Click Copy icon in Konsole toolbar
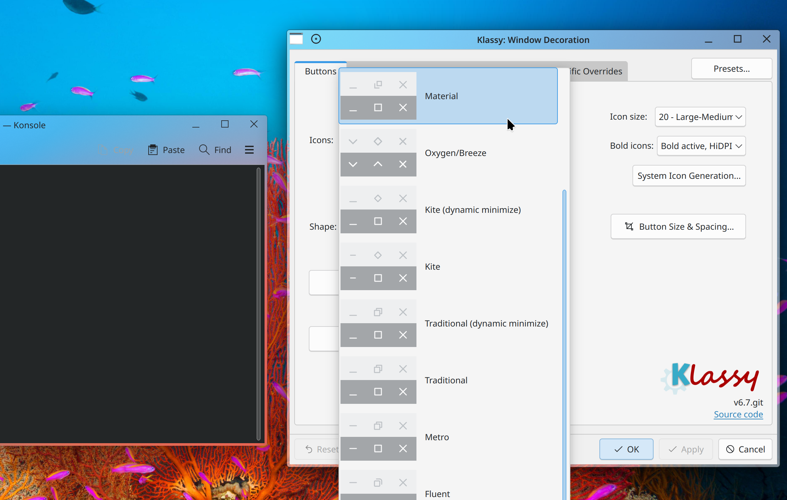 [x=103, y=150]
